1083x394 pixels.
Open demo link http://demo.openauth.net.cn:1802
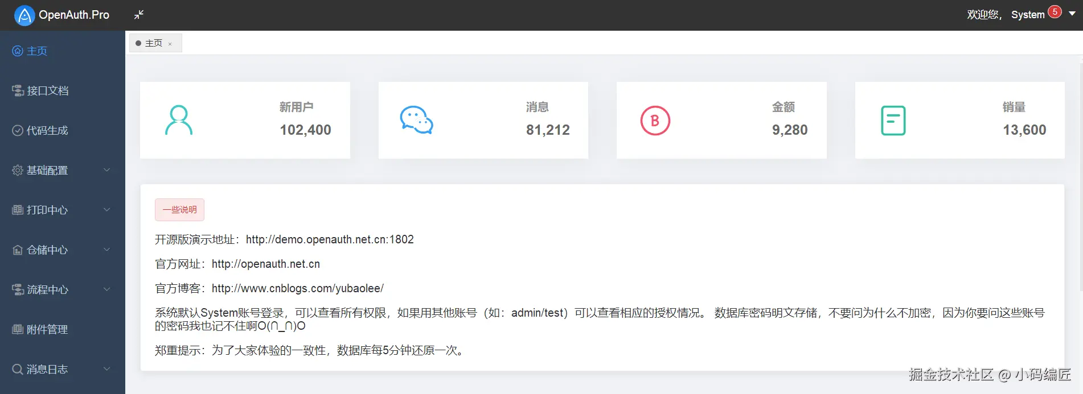click(x=330, y=239)
